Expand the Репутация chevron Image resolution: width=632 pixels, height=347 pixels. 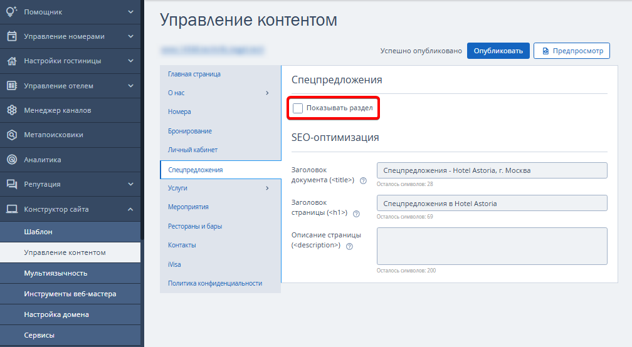(x=130, y=184)
